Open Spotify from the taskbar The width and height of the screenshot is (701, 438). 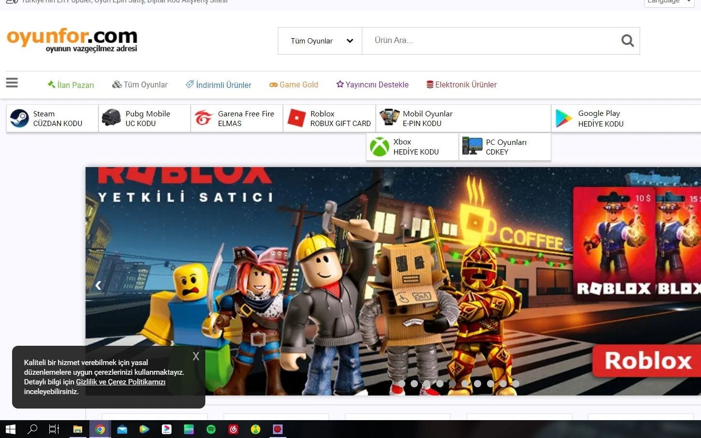click(211, 429)
